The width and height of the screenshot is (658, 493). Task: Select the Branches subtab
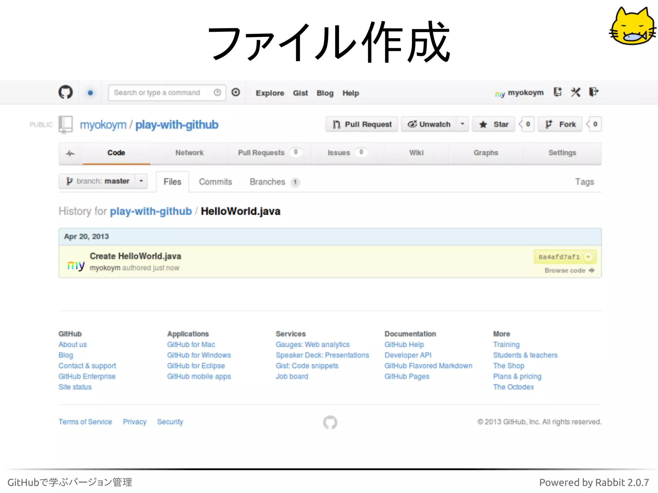(275, 182)
